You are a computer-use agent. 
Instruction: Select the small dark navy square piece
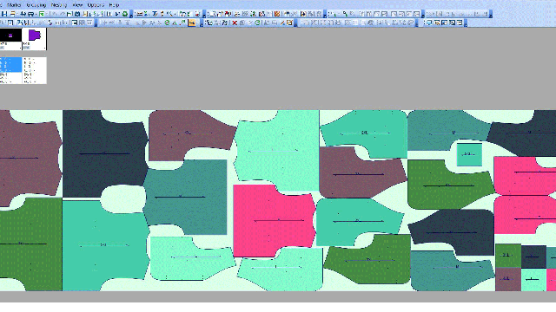tap(533, 257)
